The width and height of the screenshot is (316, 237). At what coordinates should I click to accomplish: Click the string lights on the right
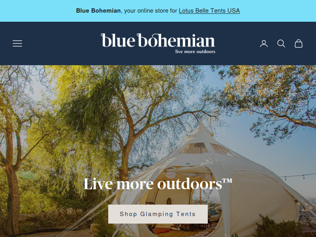pyautogui.click(x=298, y=176)
